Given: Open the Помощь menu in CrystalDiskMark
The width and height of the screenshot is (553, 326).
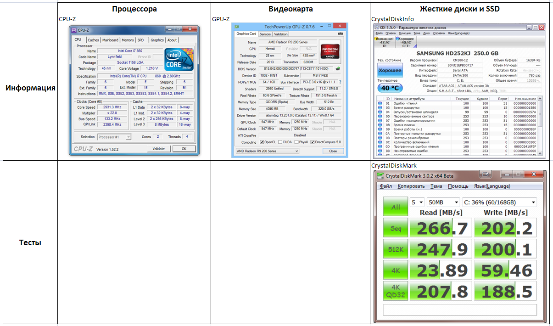Looking at the screenshot, I should [458, 186].
